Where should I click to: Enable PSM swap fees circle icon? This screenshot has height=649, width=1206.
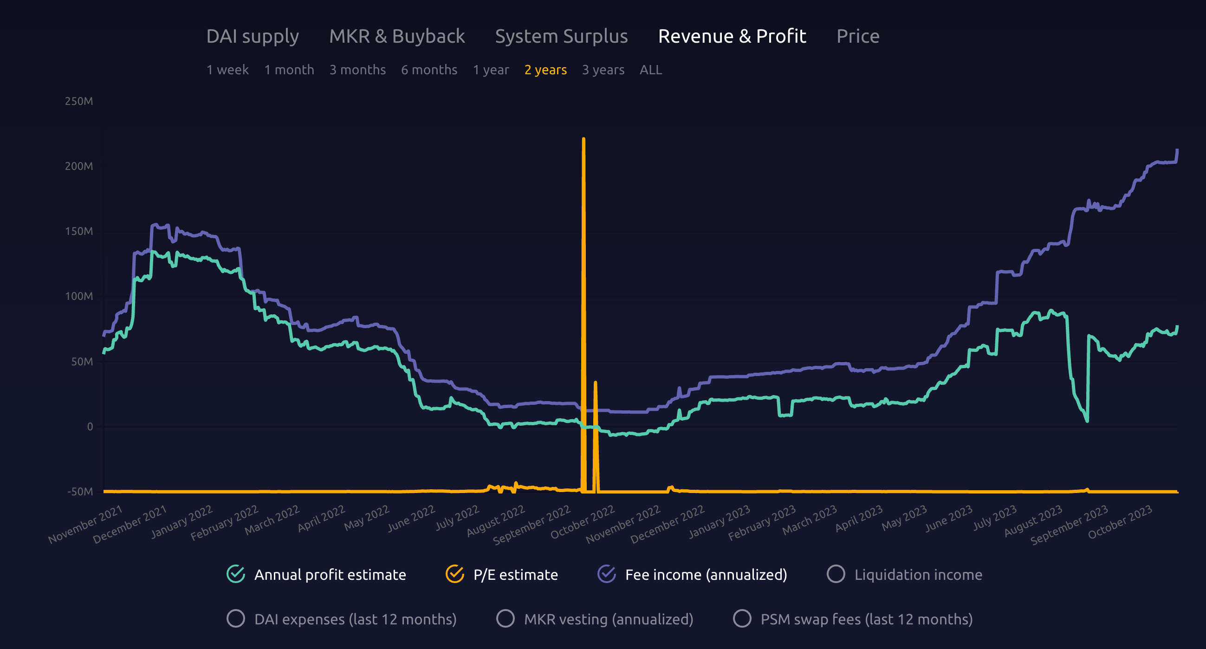click(742, 618)
